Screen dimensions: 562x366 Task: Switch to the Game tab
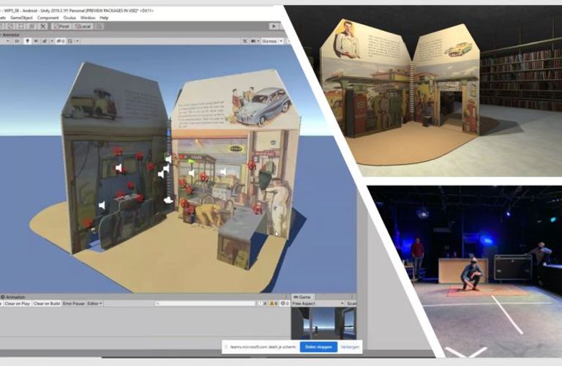302,296
